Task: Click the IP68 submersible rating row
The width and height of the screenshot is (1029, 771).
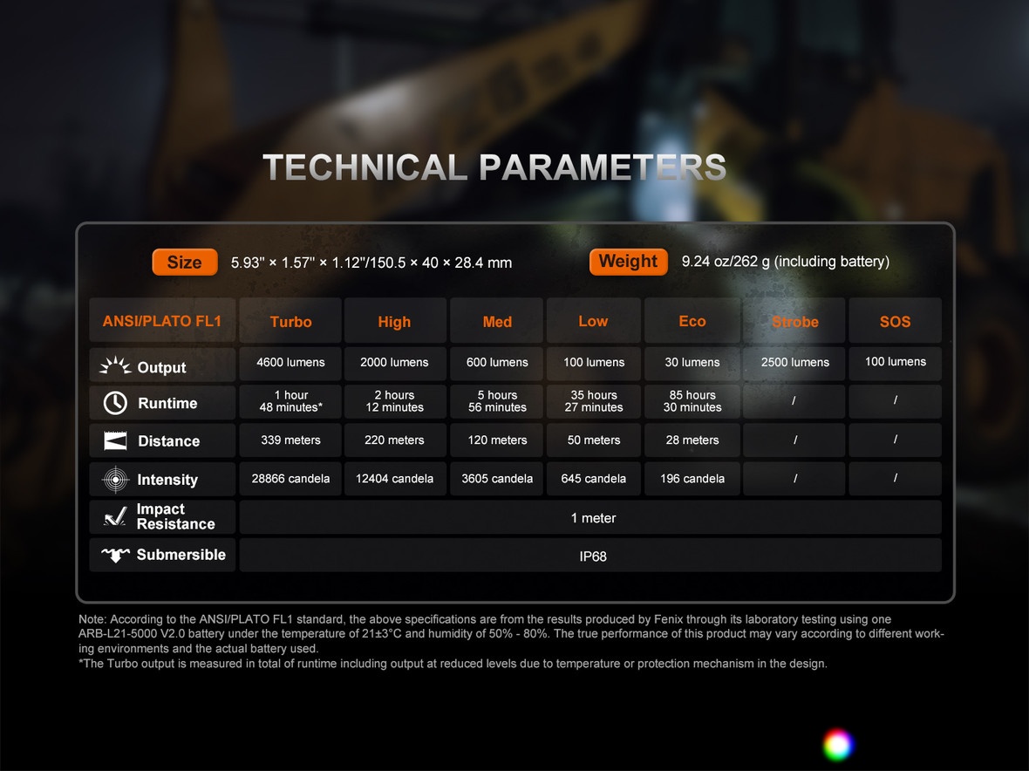Action: click(x=592, y=556)
